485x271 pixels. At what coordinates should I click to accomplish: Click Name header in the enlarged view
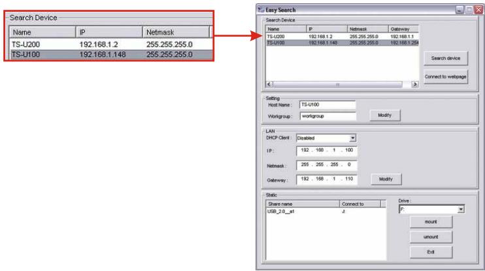(42, 32)
